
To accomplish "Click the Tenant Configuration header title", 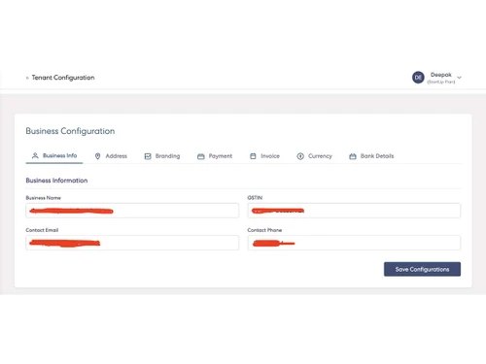I will (63, 78).
